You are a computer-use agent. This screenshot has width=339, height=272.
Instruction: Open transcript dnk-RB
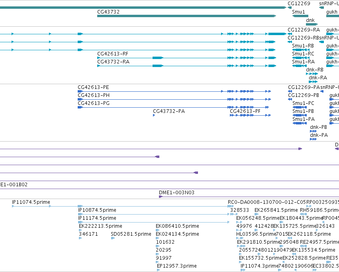pos(315,70)
